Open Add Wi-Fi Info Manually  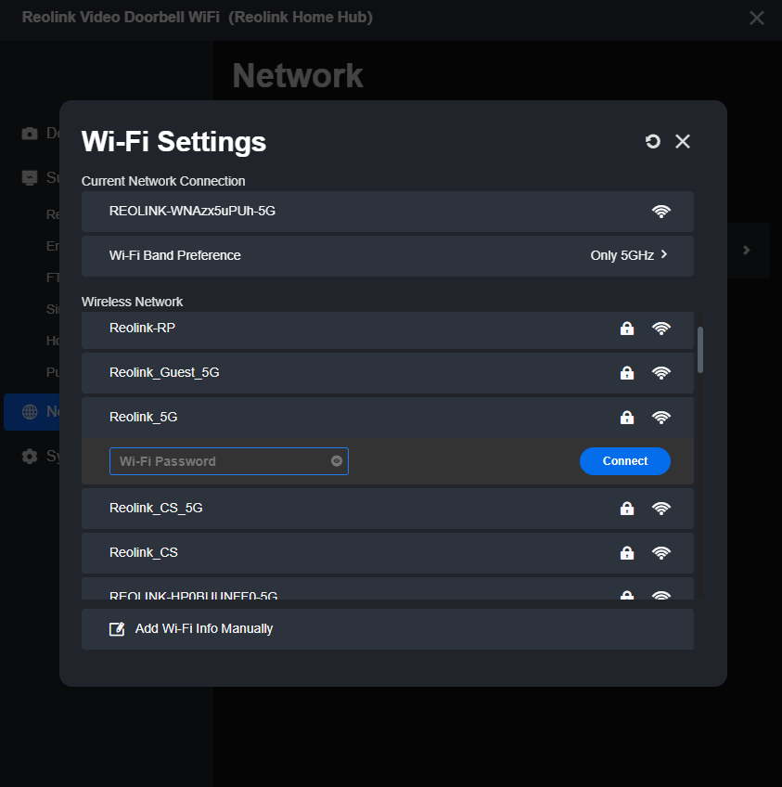click(387, 629)
